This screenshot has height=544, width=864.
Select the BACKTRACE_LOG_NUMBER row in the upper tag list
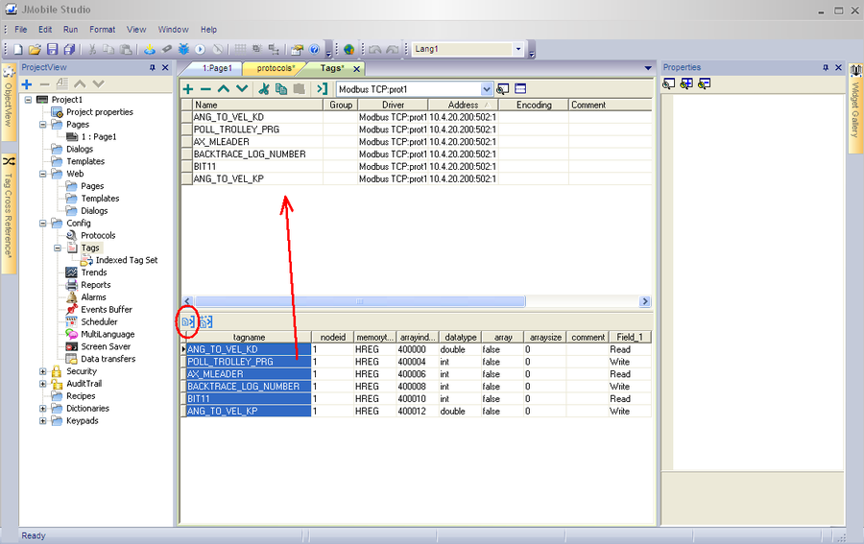250,154
